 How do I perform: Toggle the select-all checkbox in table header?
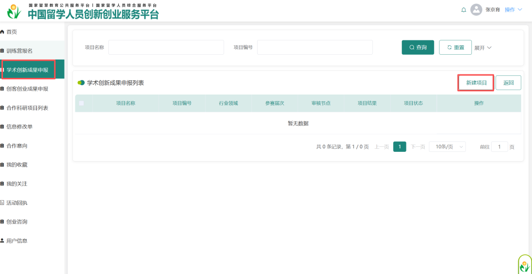click(82, 103)
